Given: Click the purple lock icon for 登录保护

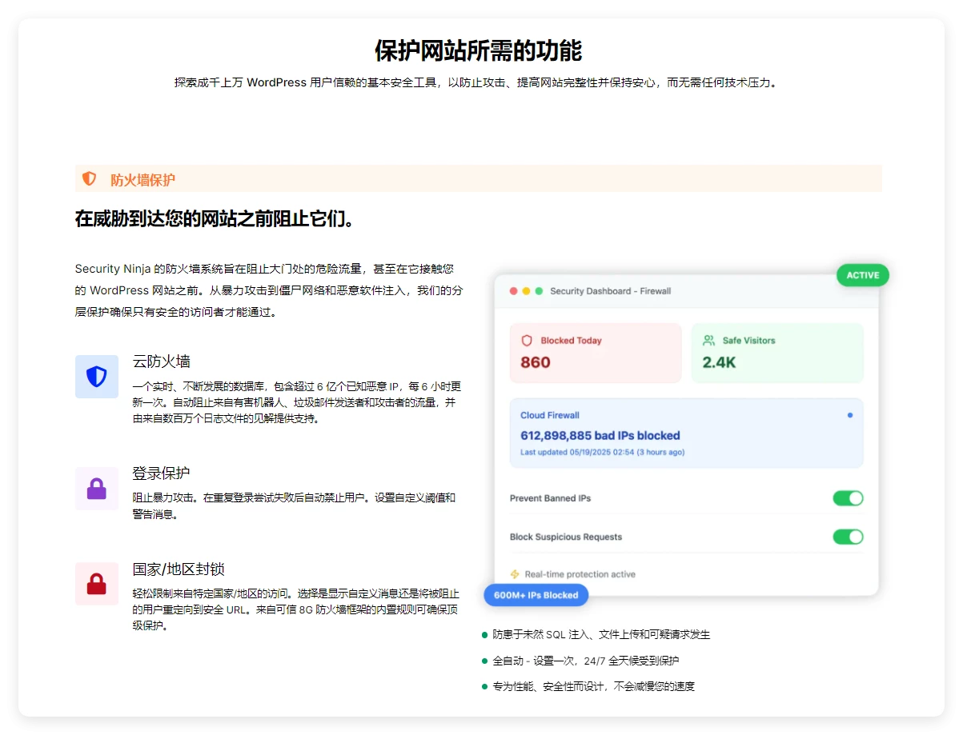Looking at the screenshot, I should point(97,489).
